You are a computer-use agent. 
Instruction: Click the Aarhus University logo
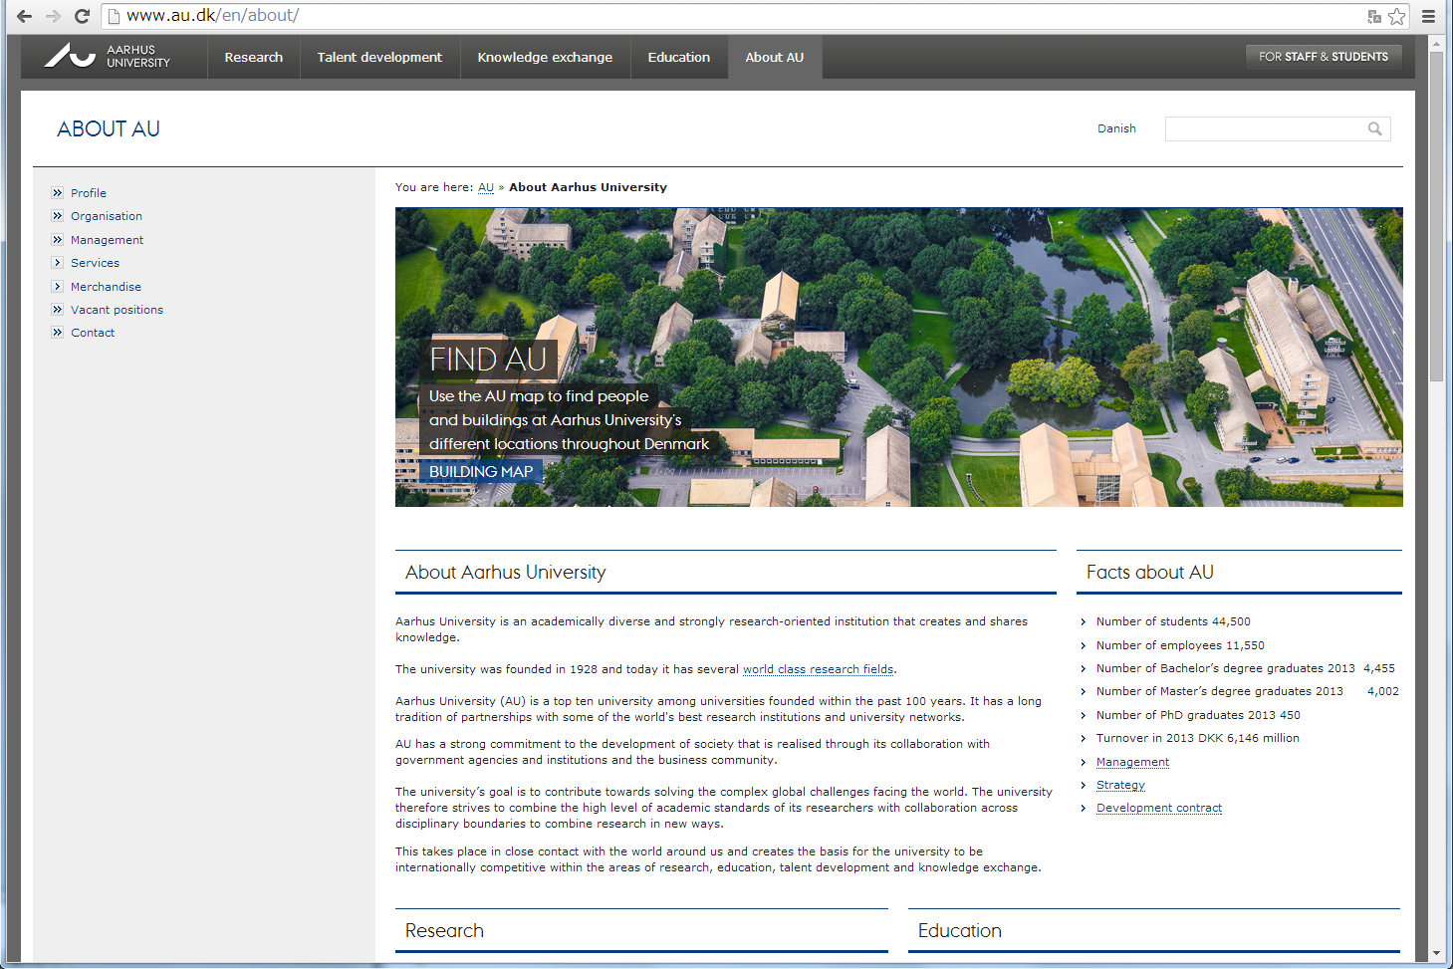click(108, 57)
